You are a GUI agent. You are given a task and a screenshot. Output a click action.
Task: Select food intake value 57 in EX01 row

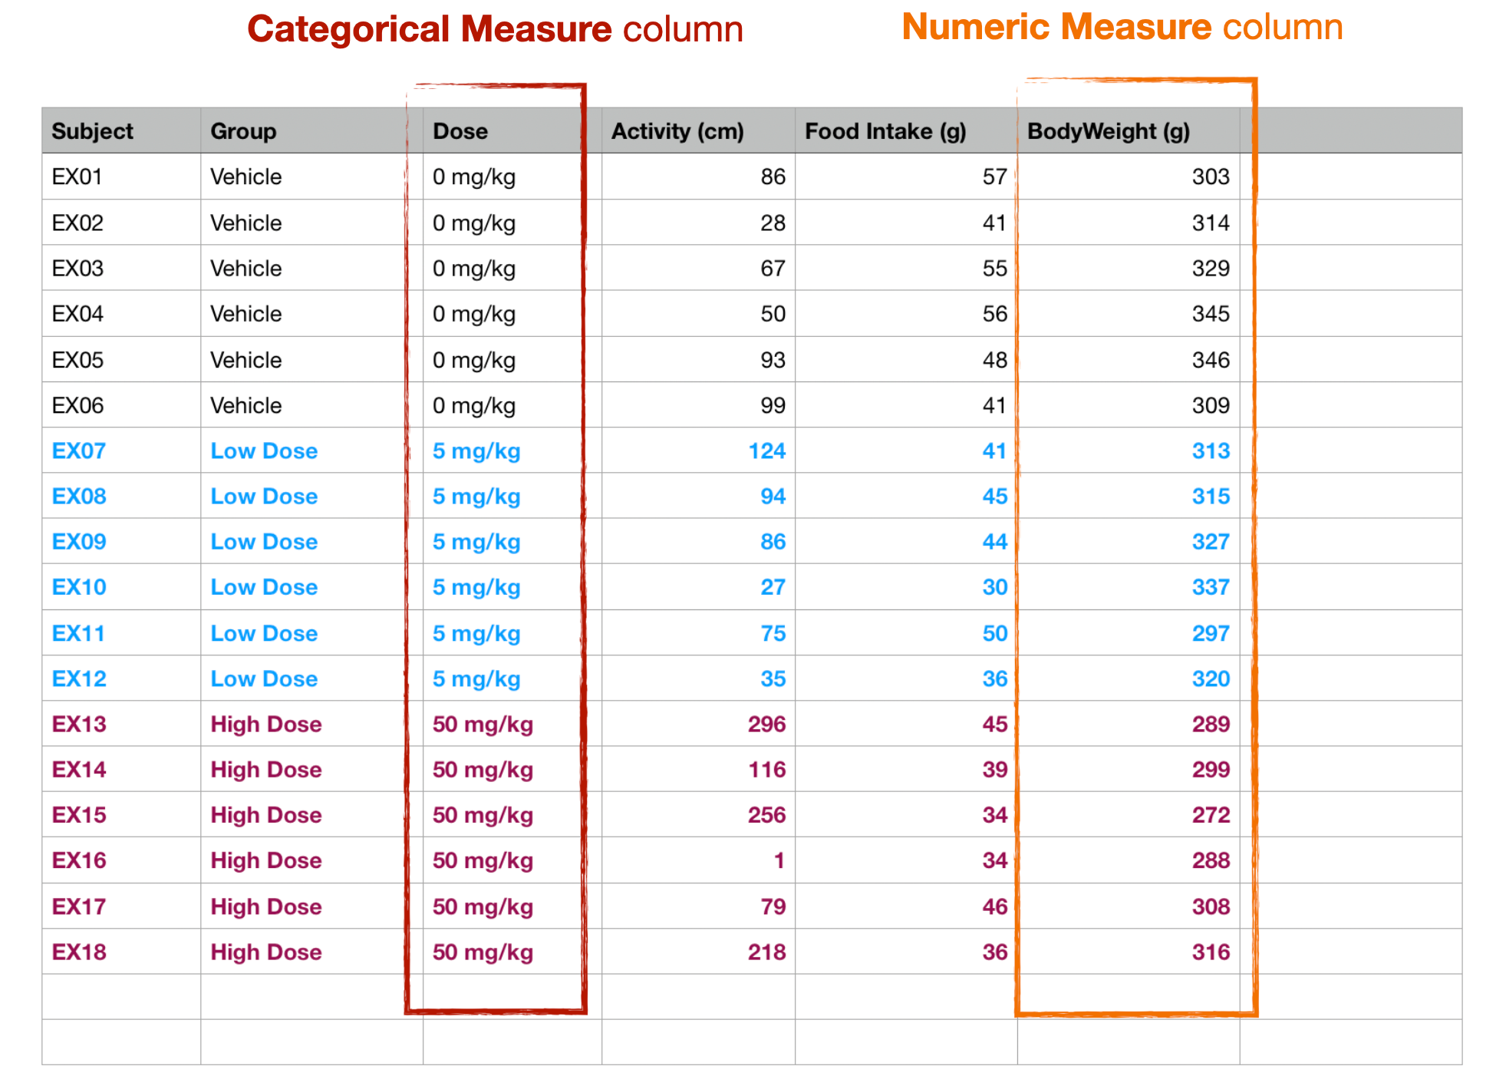click(906, 177)
